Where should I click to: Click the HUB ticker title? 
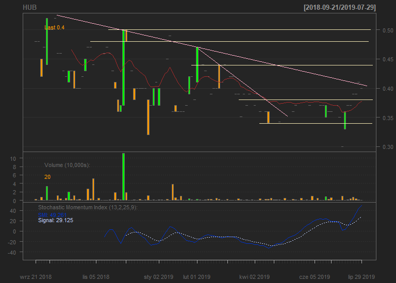29,8
